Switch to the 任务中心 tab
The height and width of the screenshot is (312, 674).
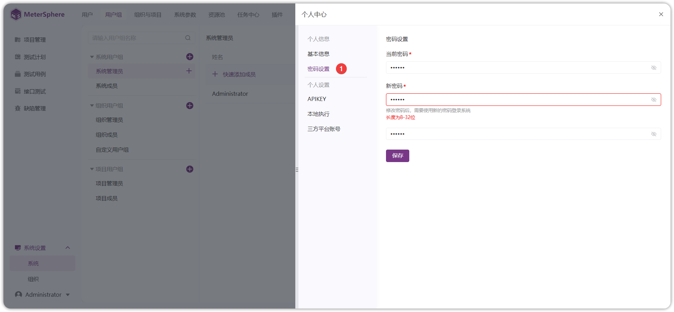[x=248, y=15]
